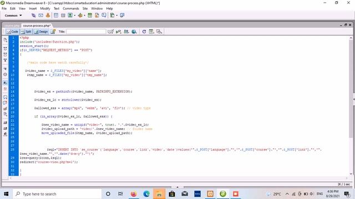Insert a Table
The height and width of the screenshot is (199, 355).
pos(56,15)
